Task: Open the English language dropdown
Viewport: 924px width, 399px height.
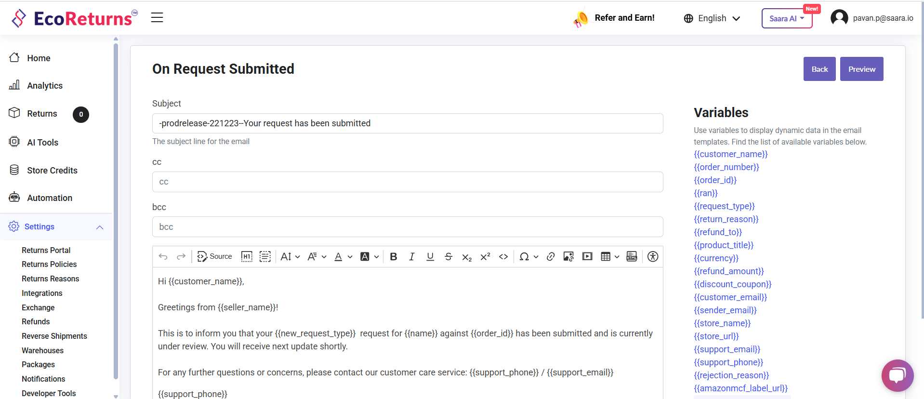Action: 712,18
